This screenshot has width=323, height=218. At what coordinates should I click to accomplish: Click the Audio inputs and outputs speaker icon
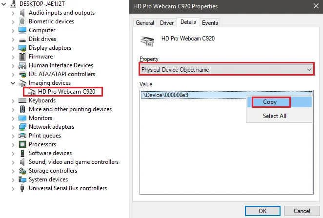(22, 13)
